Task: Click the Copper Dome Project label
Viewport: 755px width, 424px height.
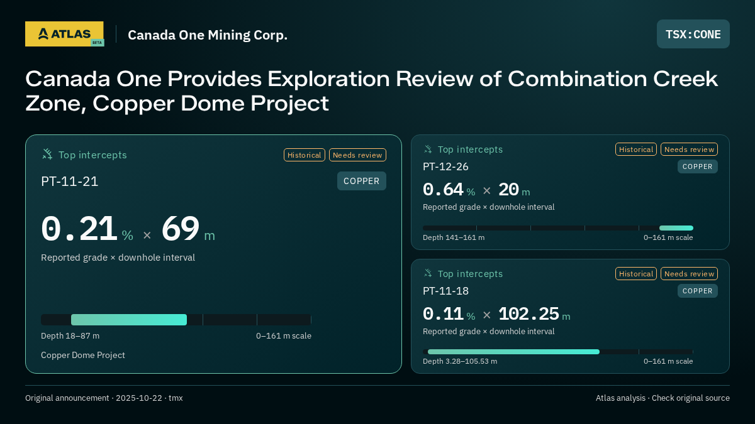Action: tap(83, 356)
